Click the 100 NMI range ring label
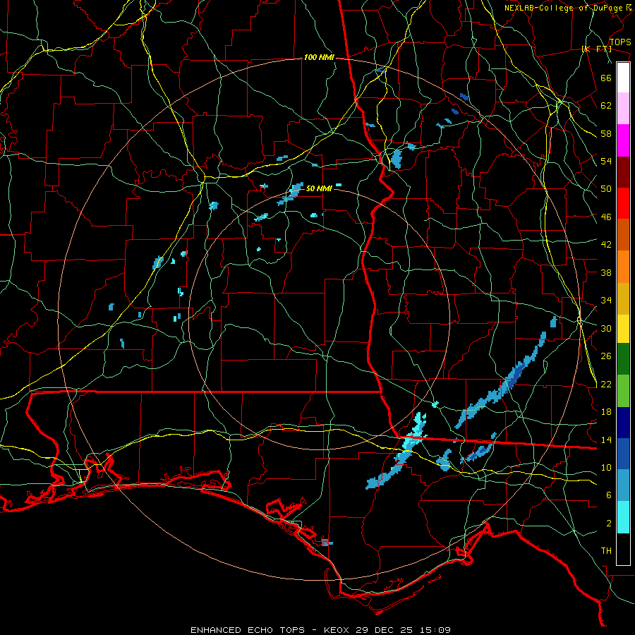Image resolution: width=635 pixels, height=635 pixels. pyautogui.click(x=319, y=58)
